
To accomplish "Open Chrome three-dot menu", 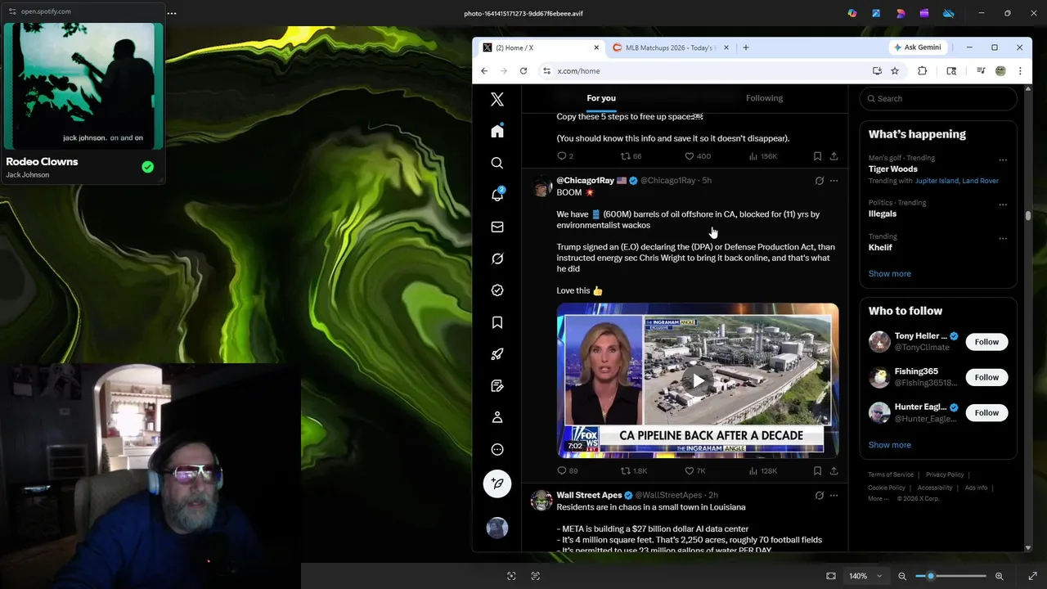I will pos(1020,71).
